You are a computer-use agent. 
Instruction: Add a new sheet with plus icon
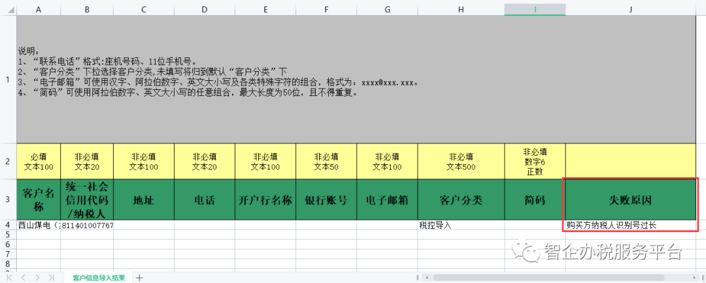pos(140,278)
